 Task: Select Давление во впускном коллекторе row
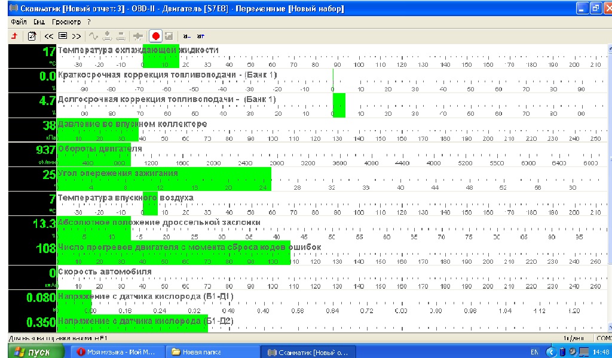click(x=308, y=130)
